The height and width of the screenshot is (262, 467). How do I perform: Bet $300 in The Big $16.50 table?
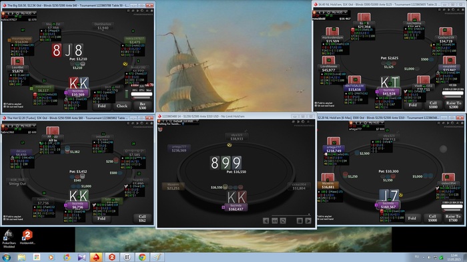coord(142,106)
